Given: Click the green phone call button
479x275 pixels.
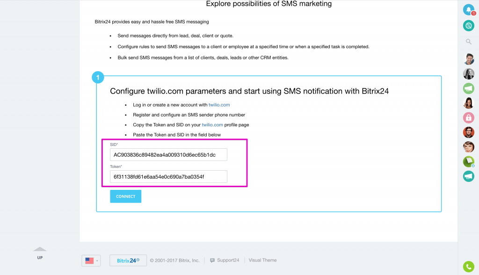Looking at the screenshot, I should pos(469,267).
